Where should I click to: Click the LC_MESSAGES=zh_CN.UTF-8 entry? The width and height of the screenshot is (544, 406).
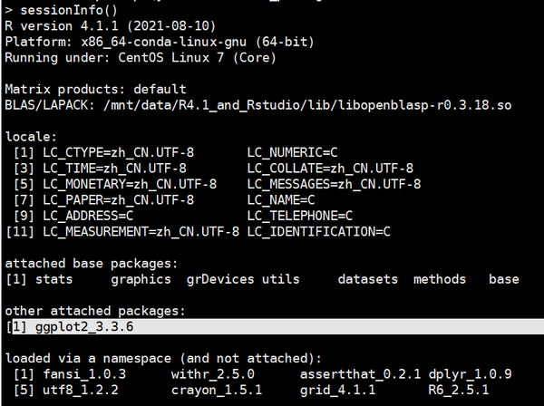334,184
